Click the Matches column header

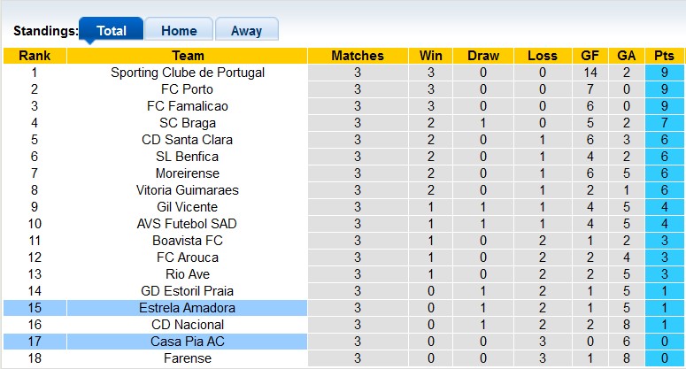[358, 56]
